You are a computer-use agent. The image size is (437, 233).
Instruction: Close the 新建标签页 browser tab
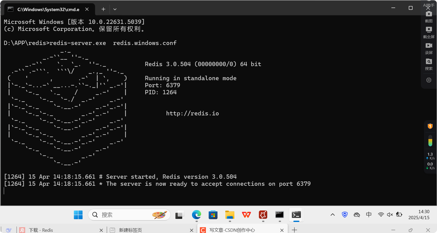coord(192,230)
